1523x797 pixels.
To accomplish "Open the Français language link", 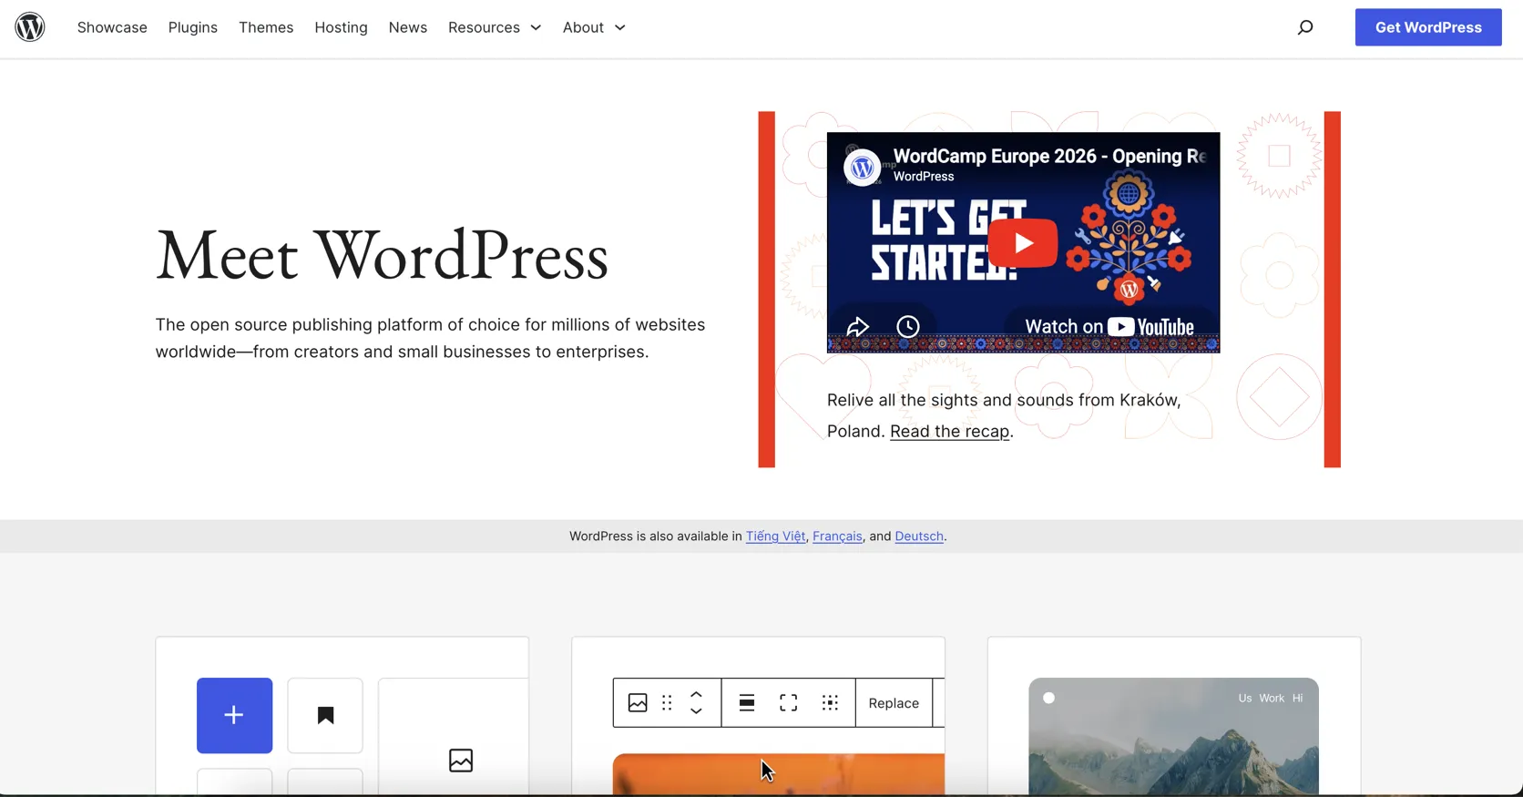I will [x=837, y=536].
